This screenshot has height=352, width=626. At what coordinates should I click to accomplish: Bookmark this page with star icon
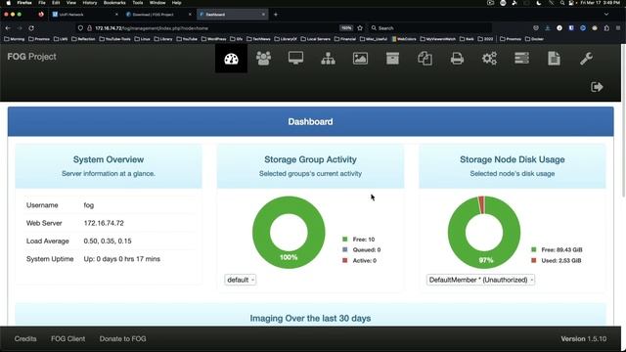pyautogui.click(x=360, y=28)
